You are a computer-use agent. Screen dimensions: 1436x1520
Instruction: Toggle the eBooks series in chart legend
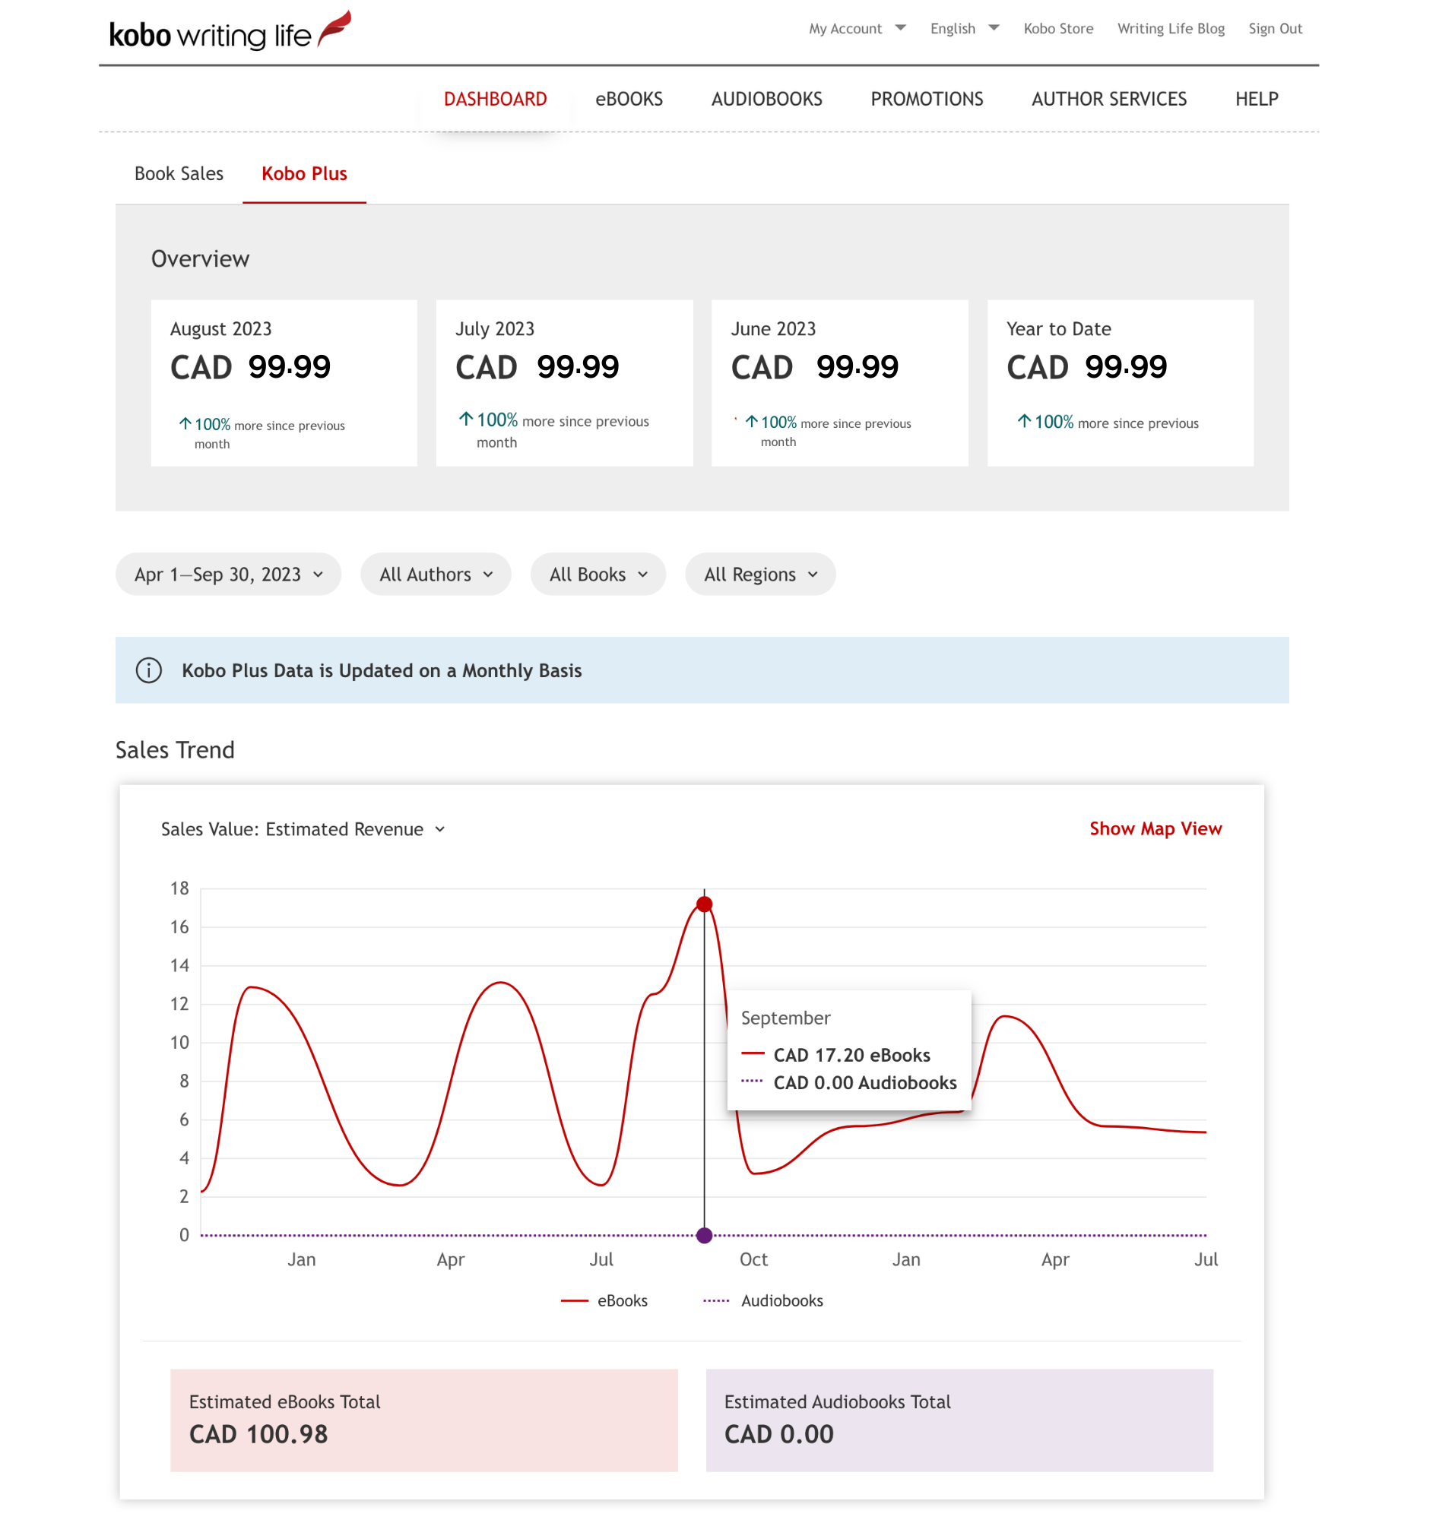(x=604, y=1301)
